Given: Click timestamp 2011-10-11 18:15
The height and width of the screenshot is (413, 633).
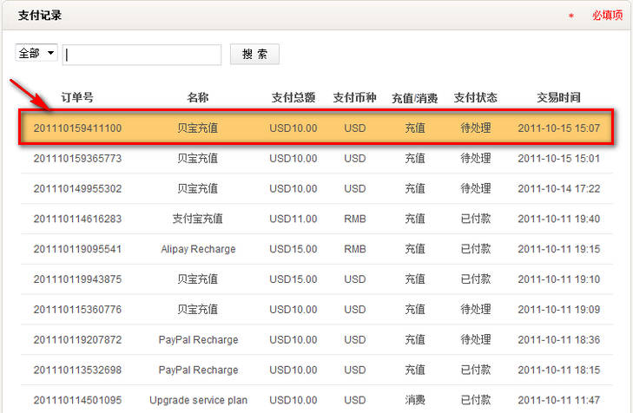Looking at the screenshot, I should (558, 370).
